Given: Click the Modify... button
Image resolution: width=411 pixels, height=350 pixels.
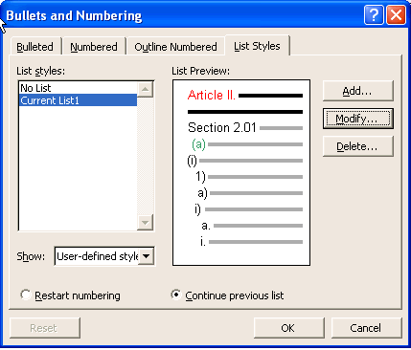Looking at the screenshot, I should coord(357,119).
